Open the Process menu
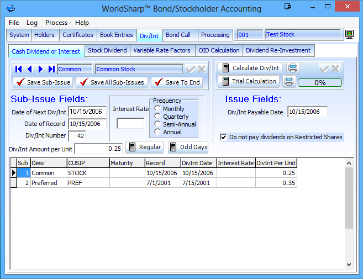This screenshot has height=279, width=363. (56, 23)
